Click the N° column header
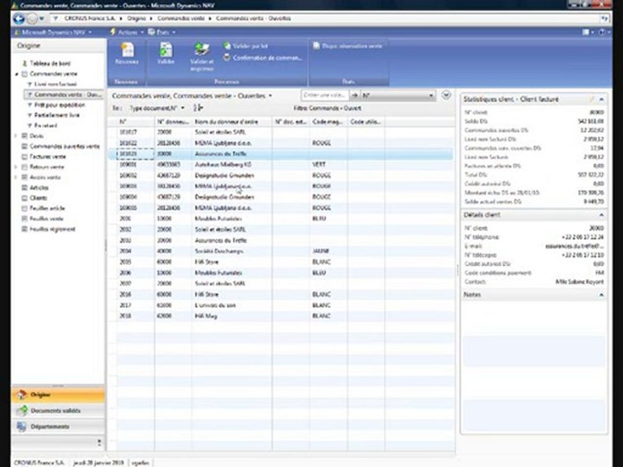The width and height of the screenshot is (623, 467). [x=135, y=122]
